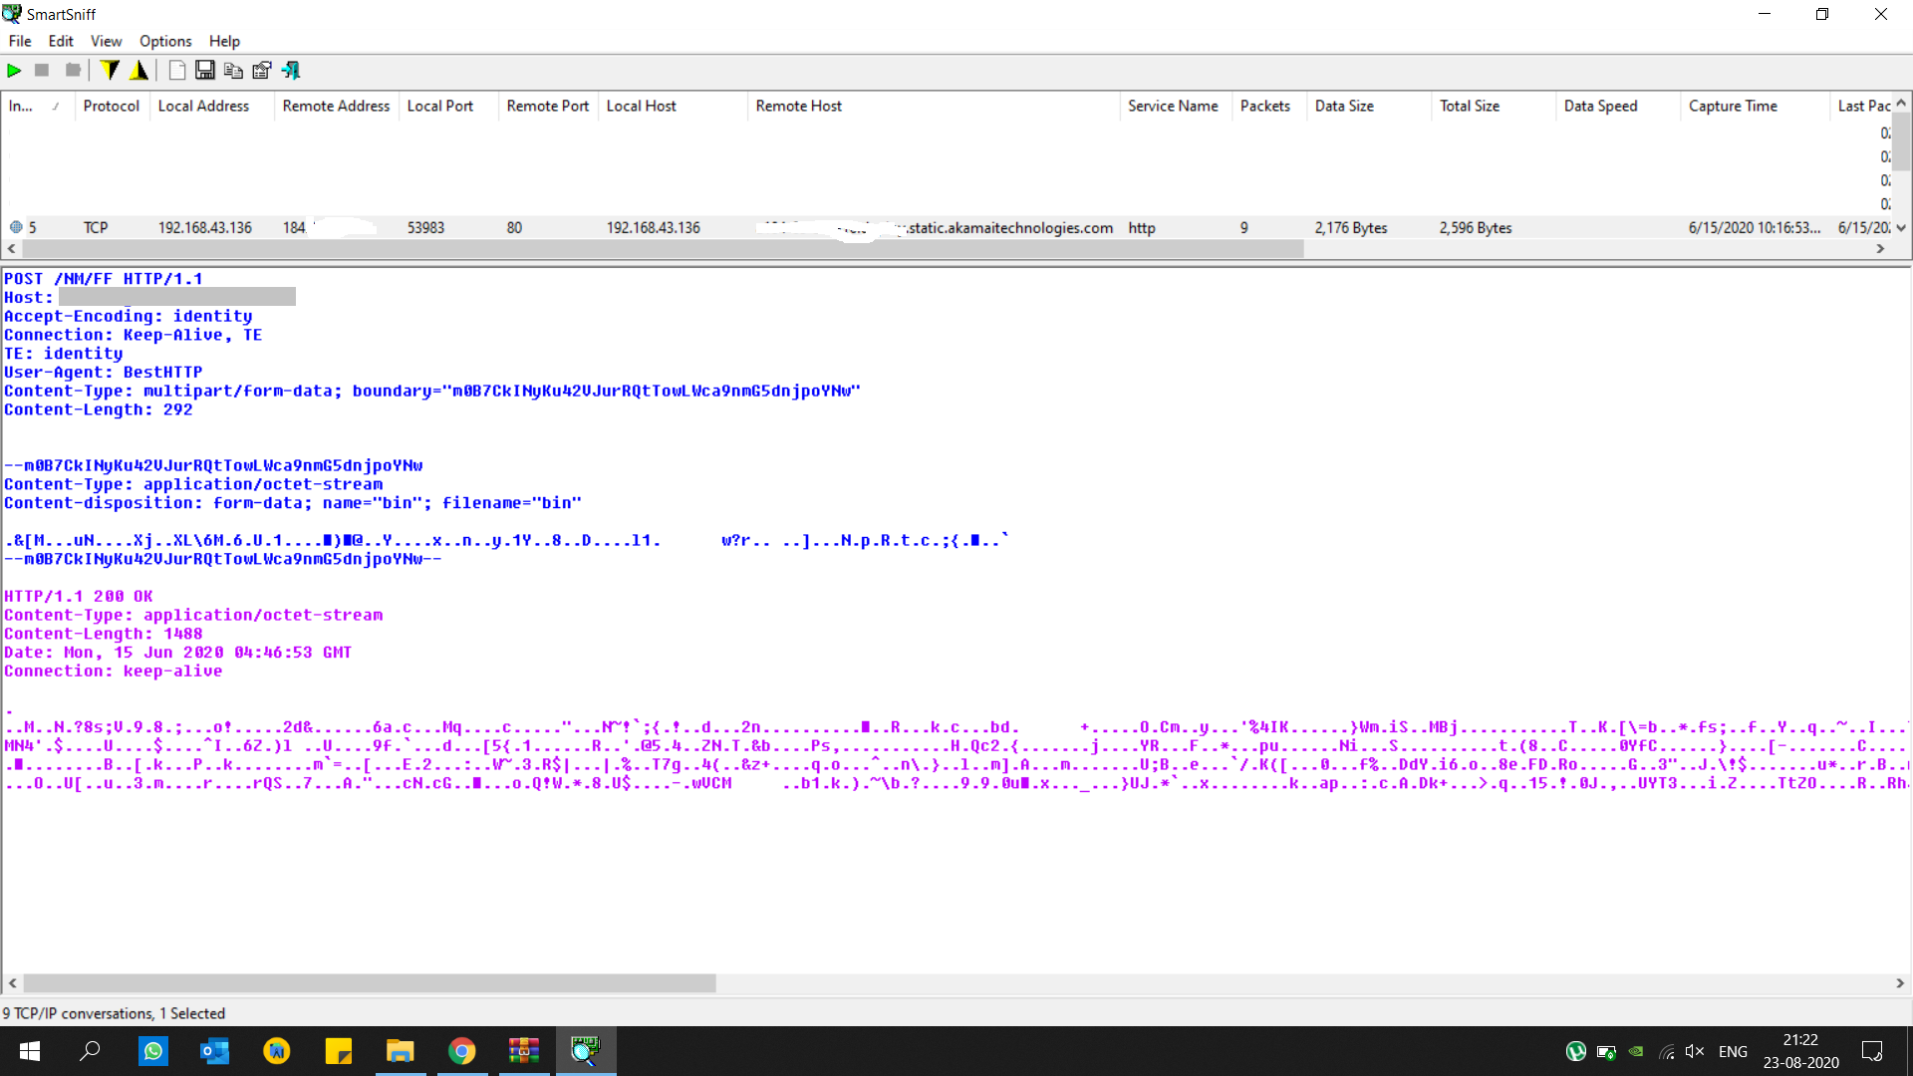Start capture with green play icon
The width and height of the screenshot is (1913, 1076).
(14, 71)
